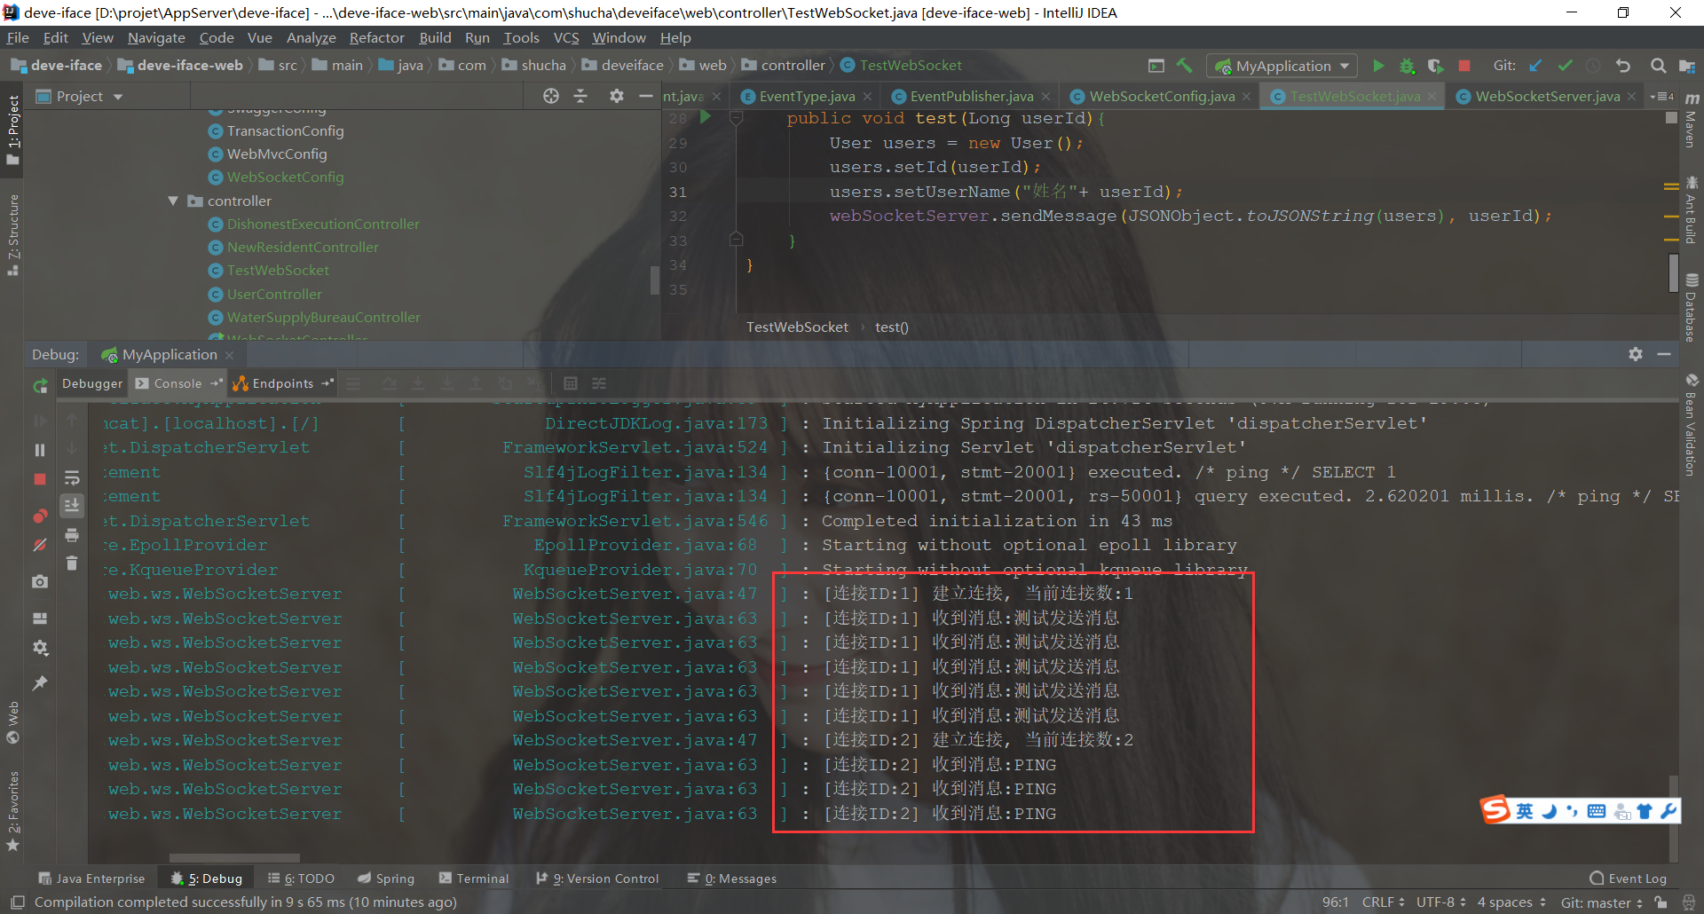Click the Build project hammer icon

tap(1184, 66)
